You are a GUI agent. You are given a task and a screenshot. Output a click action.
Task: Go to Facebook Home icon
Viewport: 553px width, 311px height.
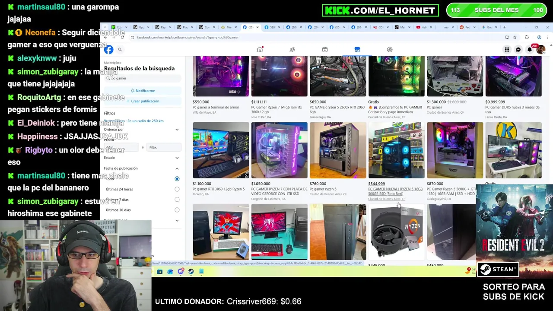260,50
